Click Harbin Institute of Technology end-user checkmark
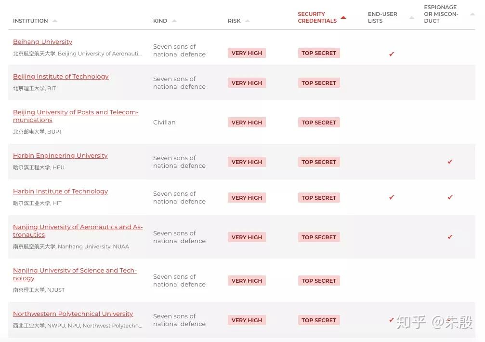 click(392, 197)
